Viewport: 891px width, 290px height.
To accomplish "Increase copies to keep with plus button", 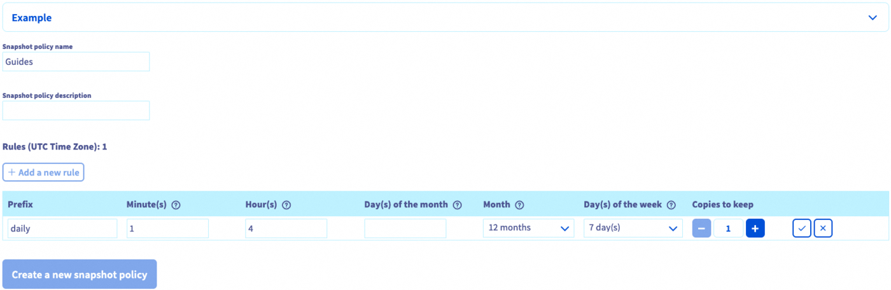I will pos(755,228).
